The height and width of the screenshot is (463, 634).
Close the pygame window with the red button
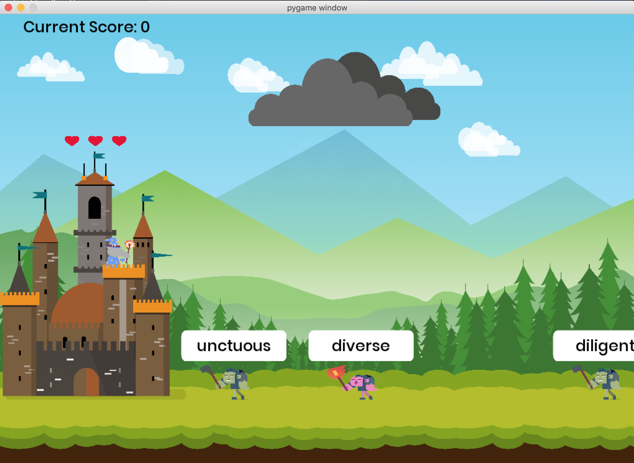[x=8, y=7]
